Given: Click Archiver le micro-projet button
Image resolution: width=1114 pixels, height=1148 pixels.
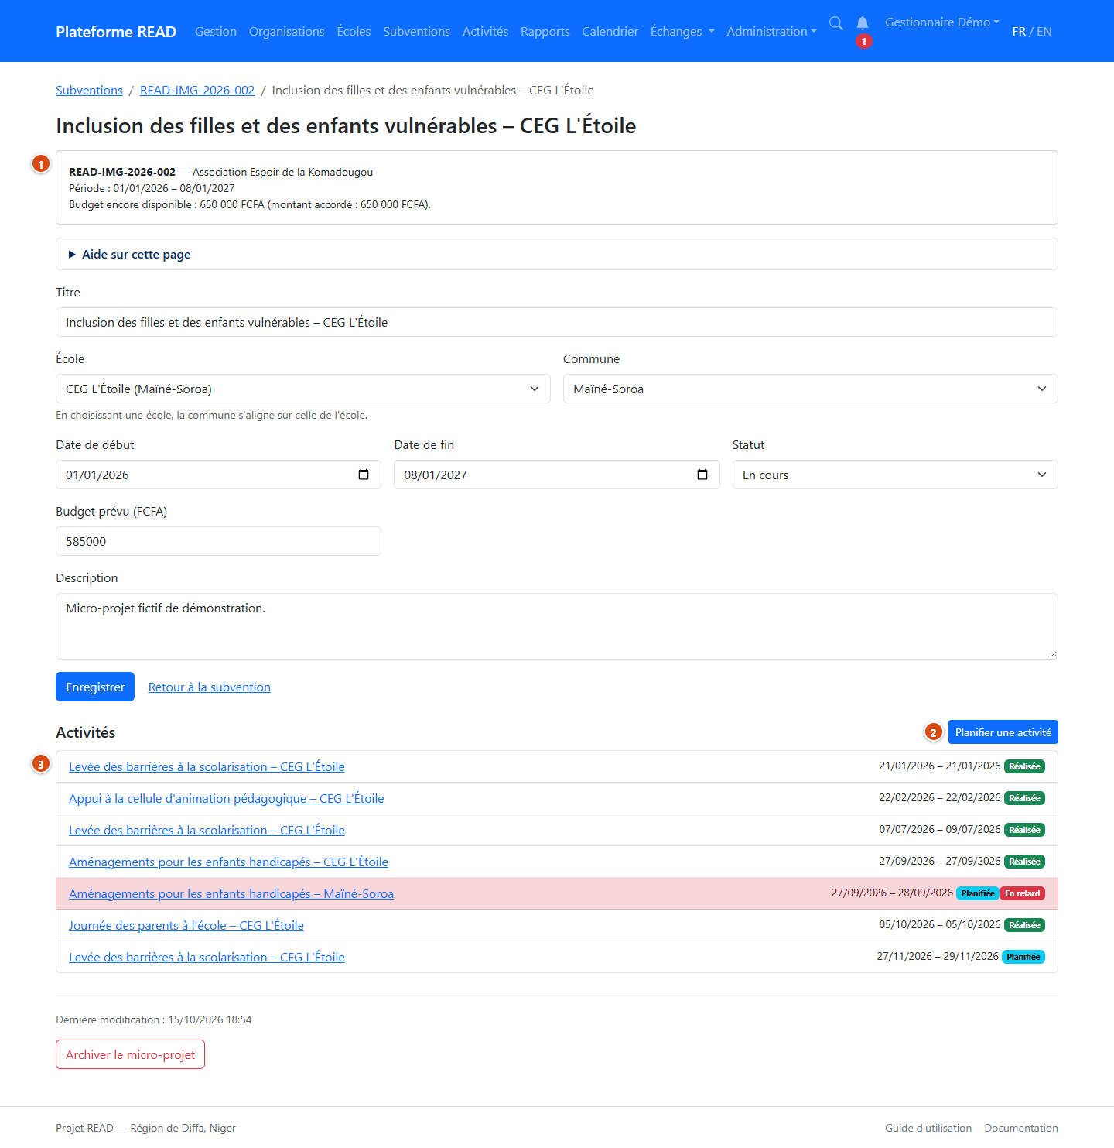Looking at the screenshot, I should (x=130, y=1054).
